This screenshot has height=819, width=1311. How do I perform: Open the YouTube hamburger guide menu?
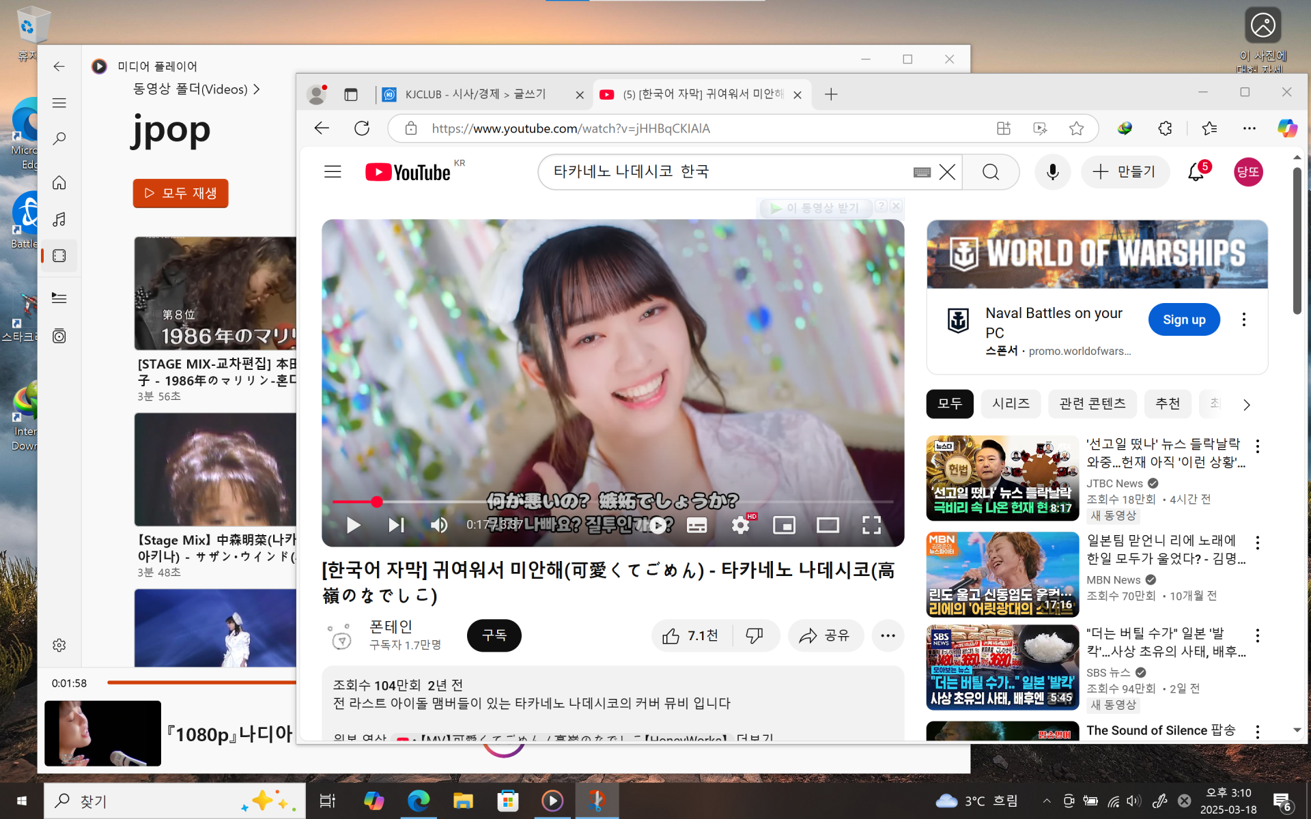pyautogui.click(x=333, y=172)
